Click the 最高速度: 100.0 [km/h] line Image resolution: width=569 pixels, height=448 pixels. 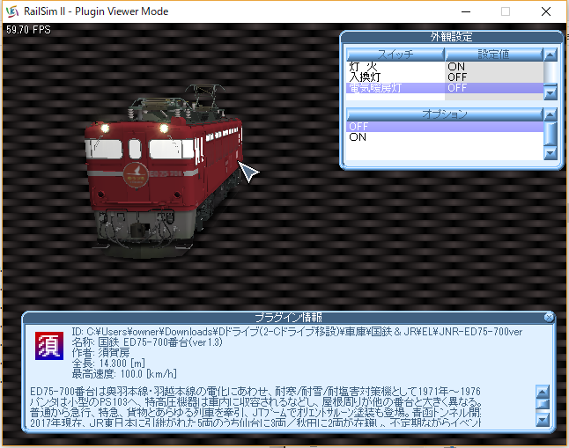pyautogui.click(x=124, y=374)
